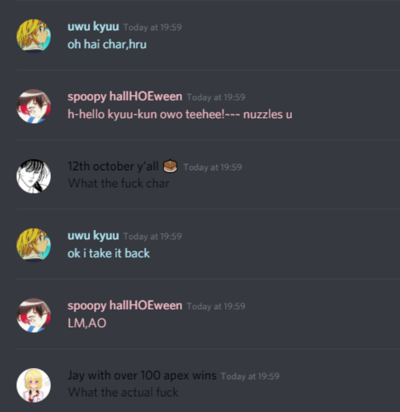Select the "h-hello kyuu-kun owo teehee" message
Viewport: 400px width, 412px height.
coord(180,114)
